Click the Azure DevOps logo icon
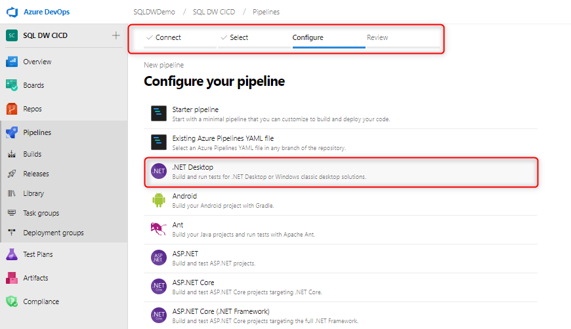The image size is (571, 329). (12, 12)
